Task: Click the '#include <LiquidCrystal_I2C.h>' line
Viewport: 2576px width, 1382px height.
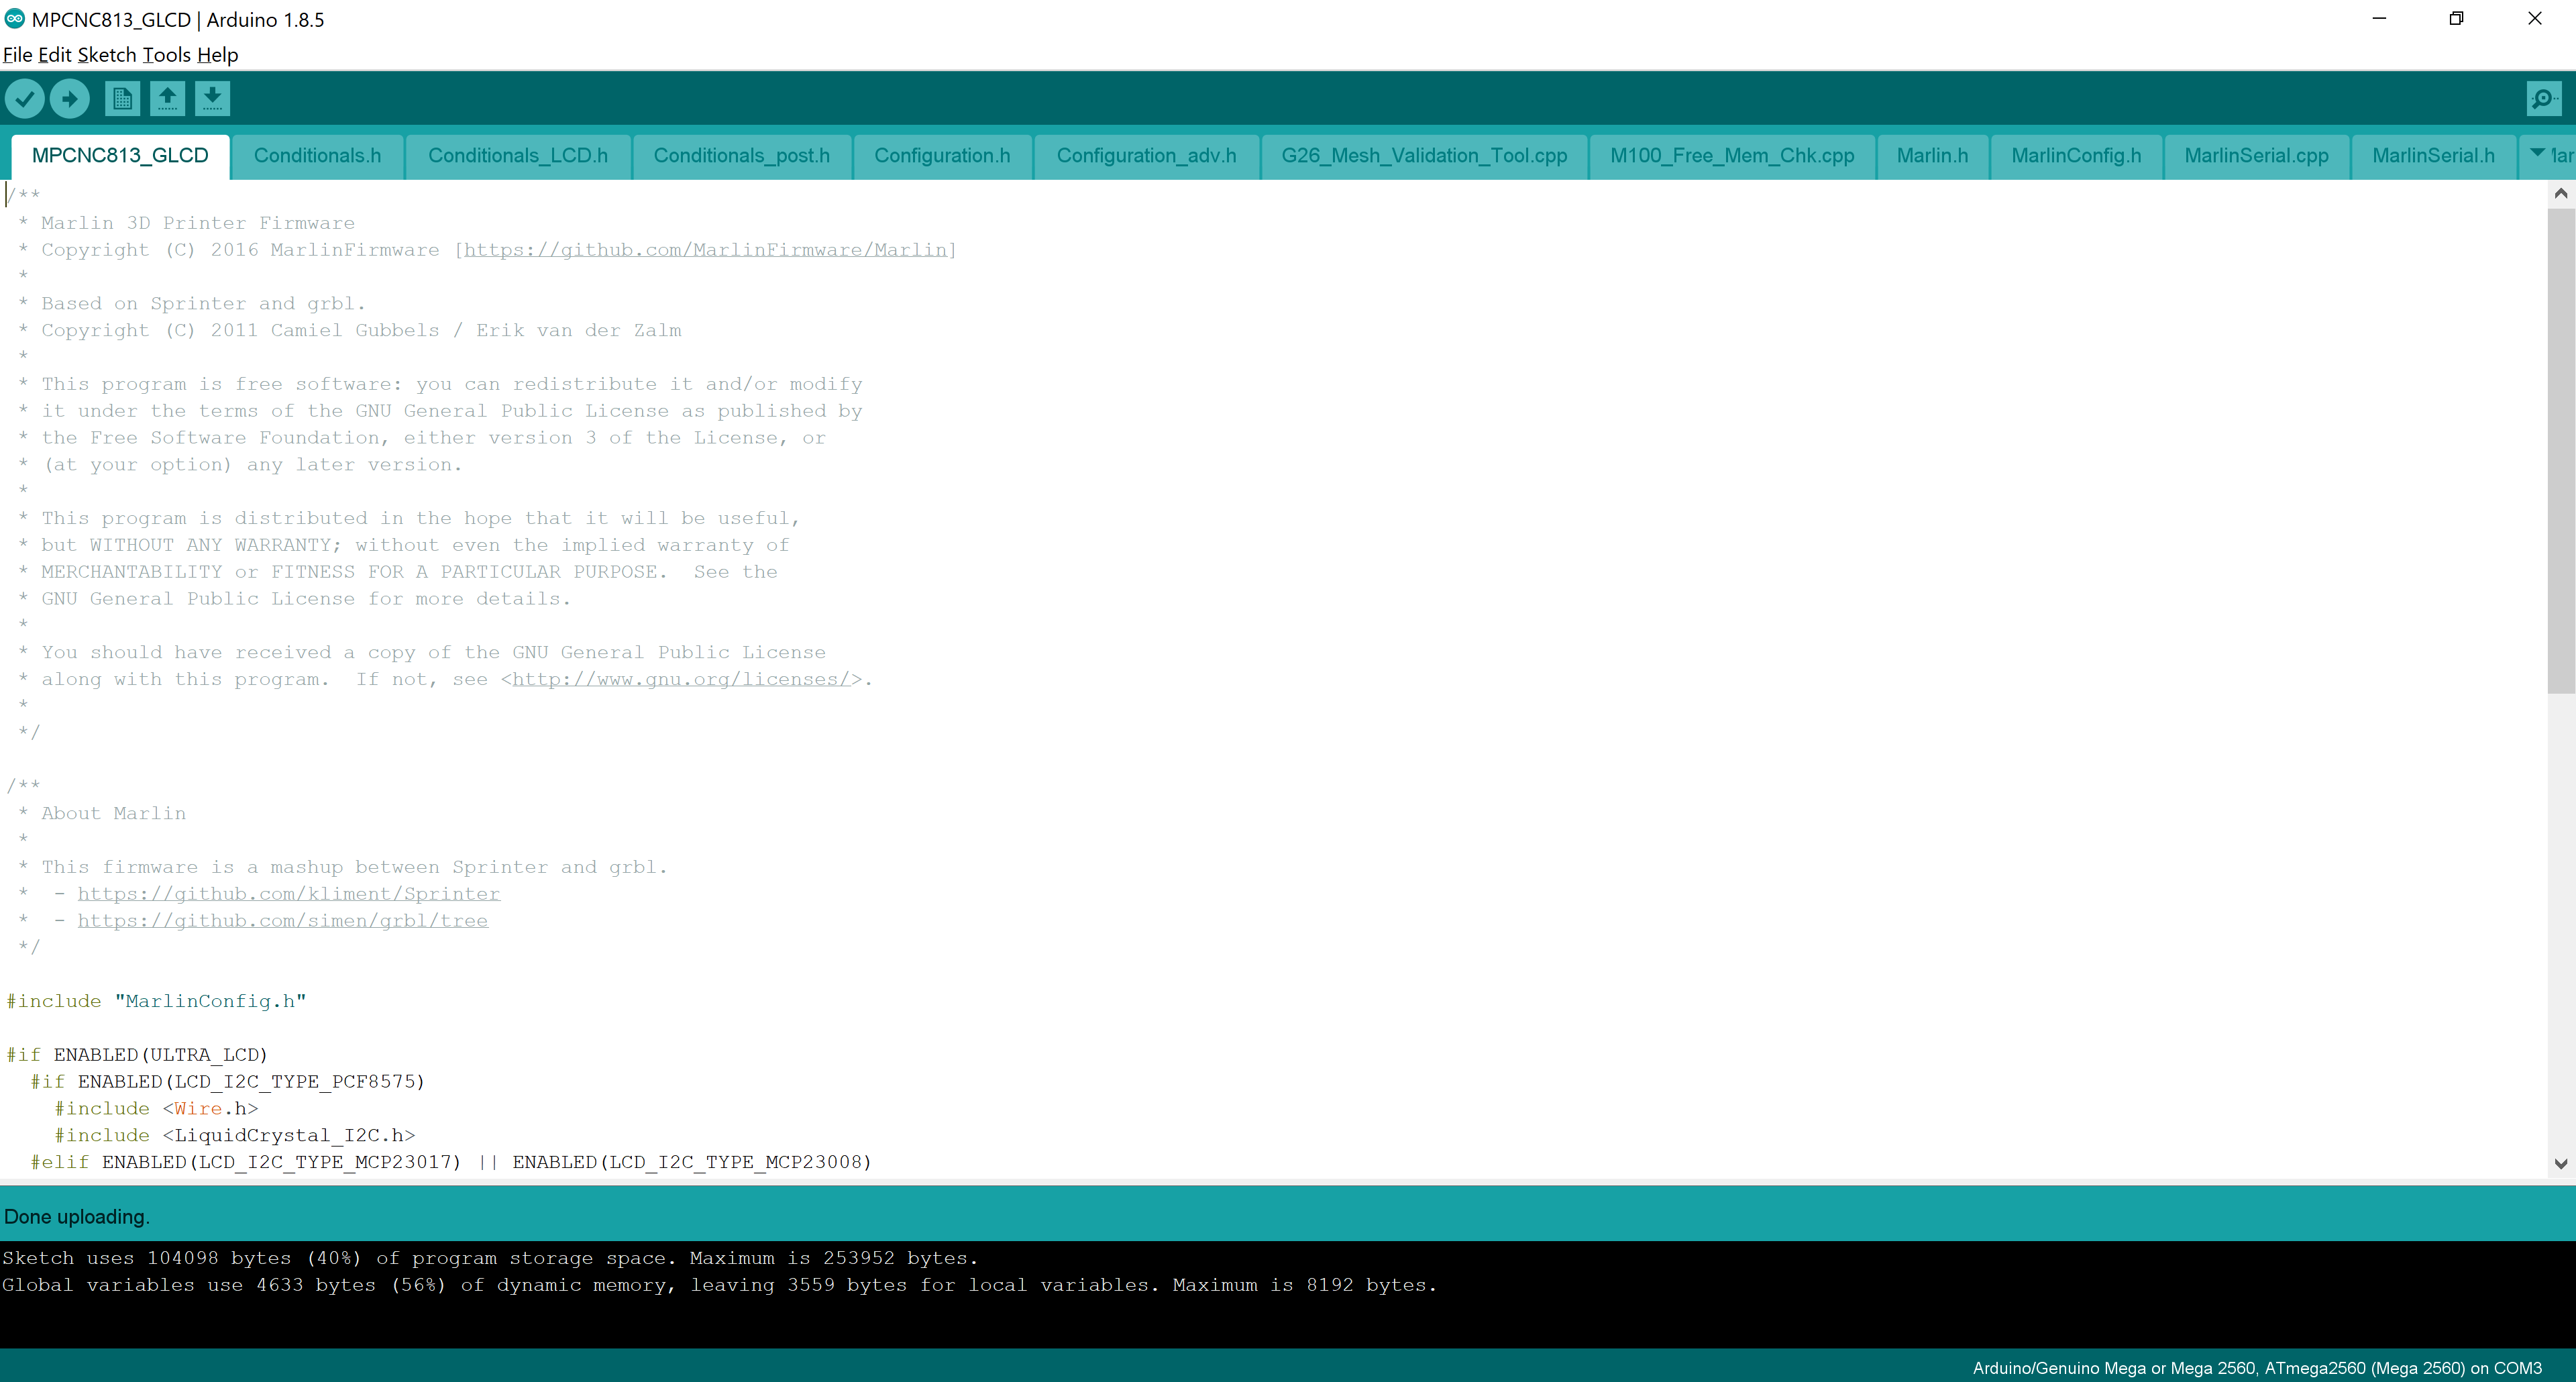Action: point(235,1136)
